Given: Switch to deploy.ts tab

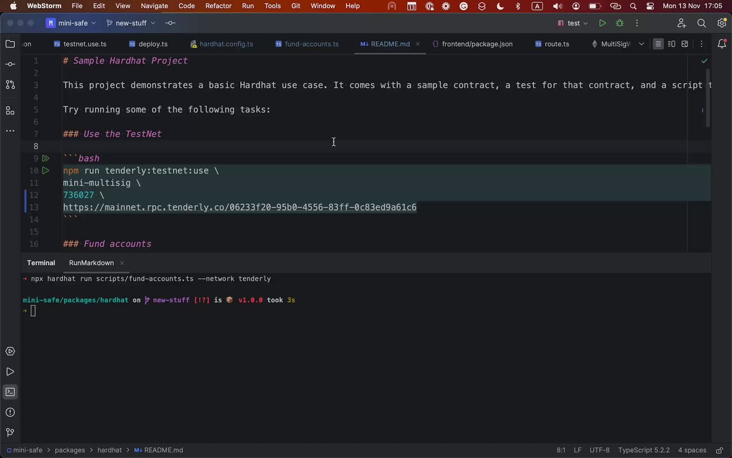Looking at the screenshot, I should [148, 44].
